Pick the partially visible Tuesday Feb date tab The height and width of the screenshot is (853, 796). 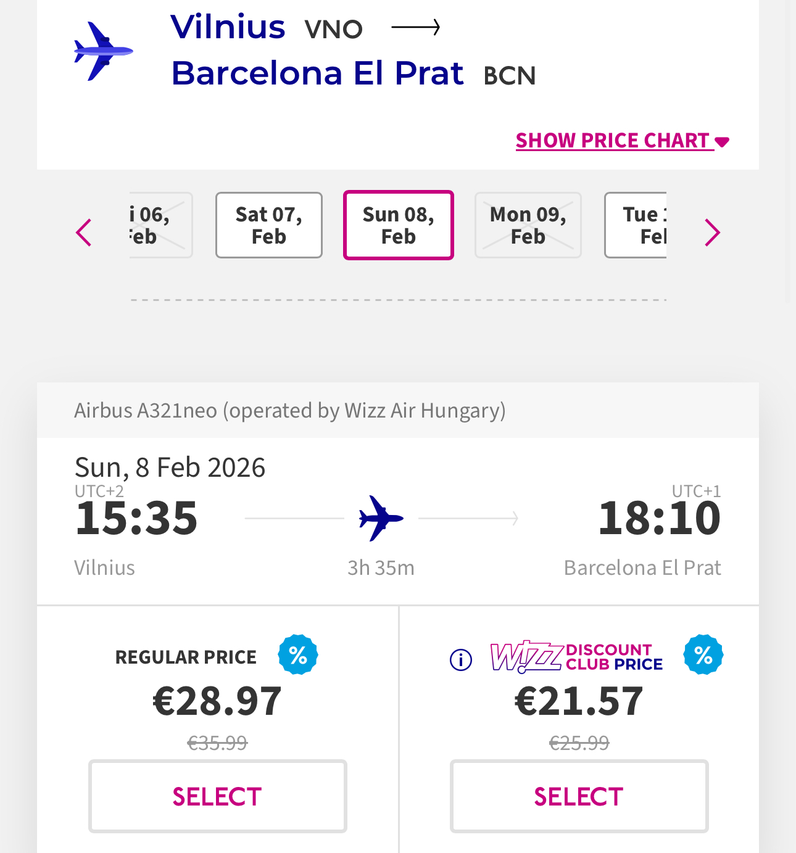(637, 225)
